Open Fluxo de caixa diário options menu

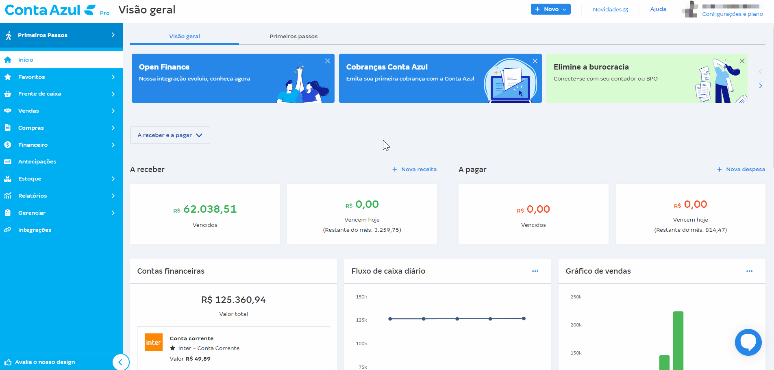[535, 271]
